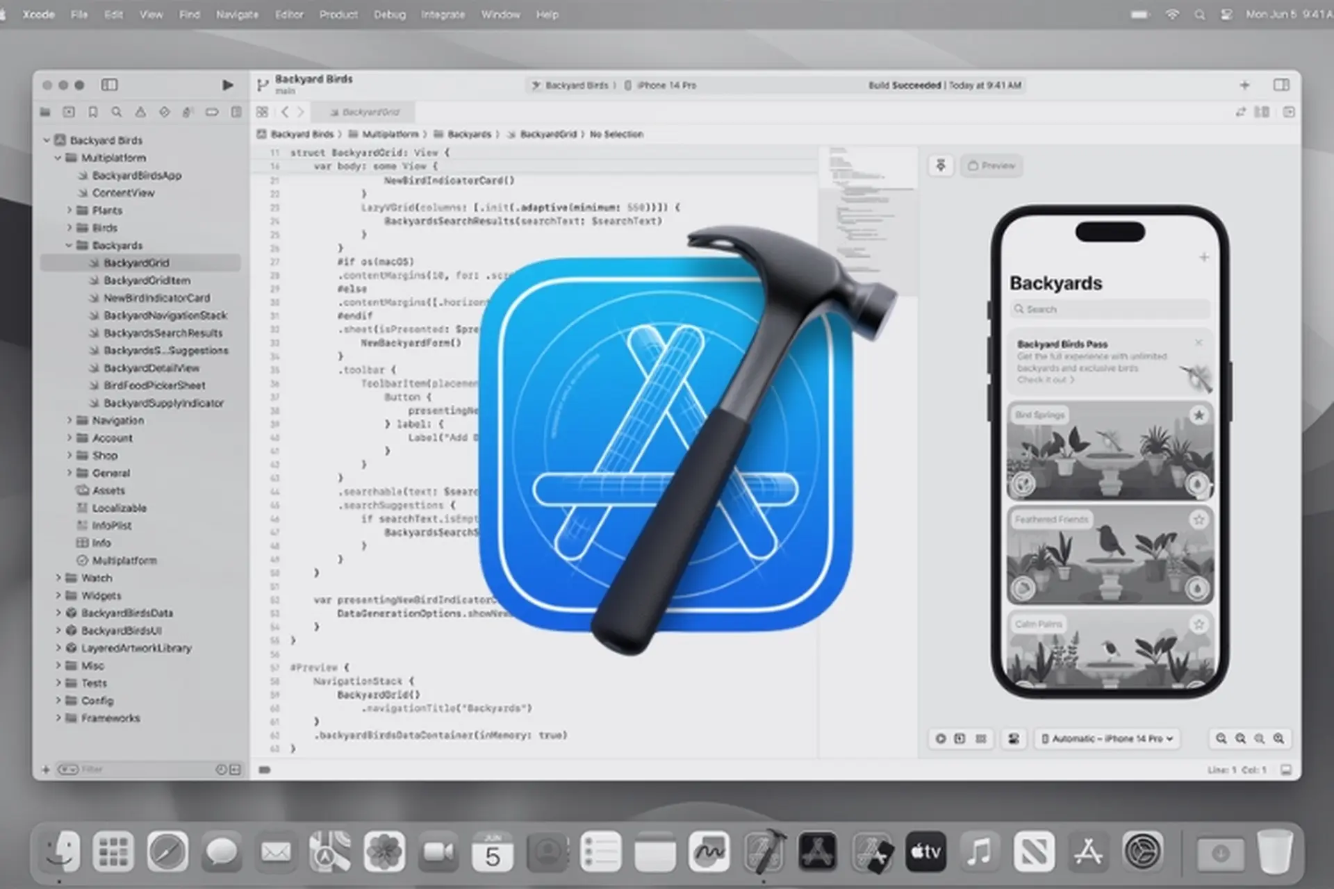Viewport: 1334px width, 889px height.
Task: Expand the Plants folder in the navigator
Action: point(69,210)
